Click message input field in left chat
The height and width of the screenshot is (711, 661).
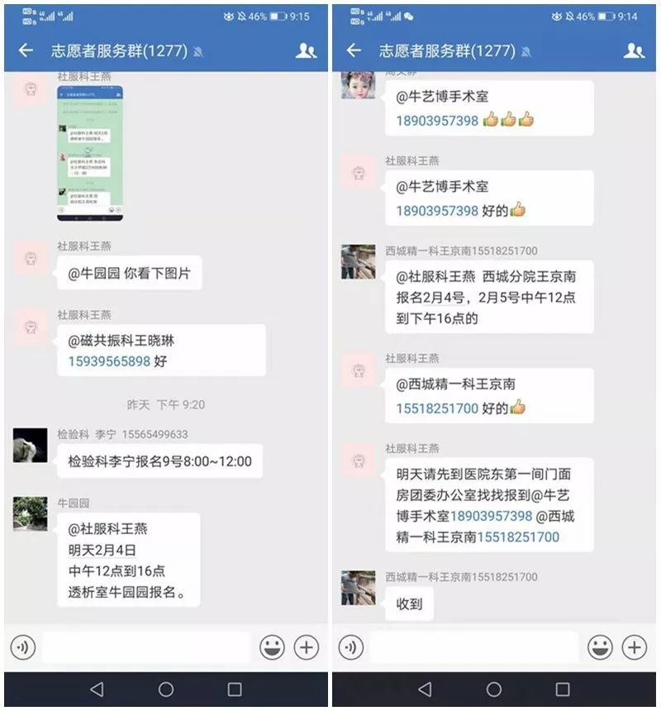tap(146, 647)
